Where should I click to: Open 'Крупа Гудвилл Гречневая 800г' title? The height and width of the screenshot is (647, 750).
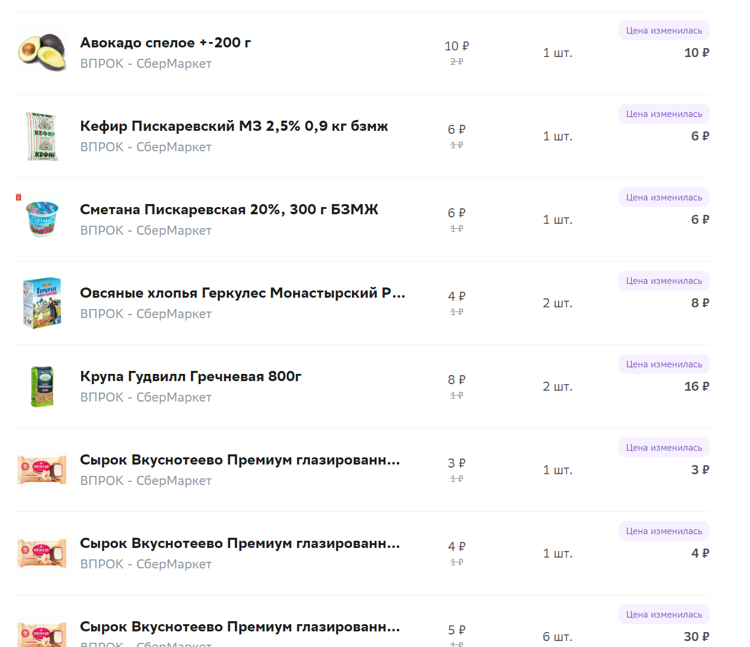191,376
